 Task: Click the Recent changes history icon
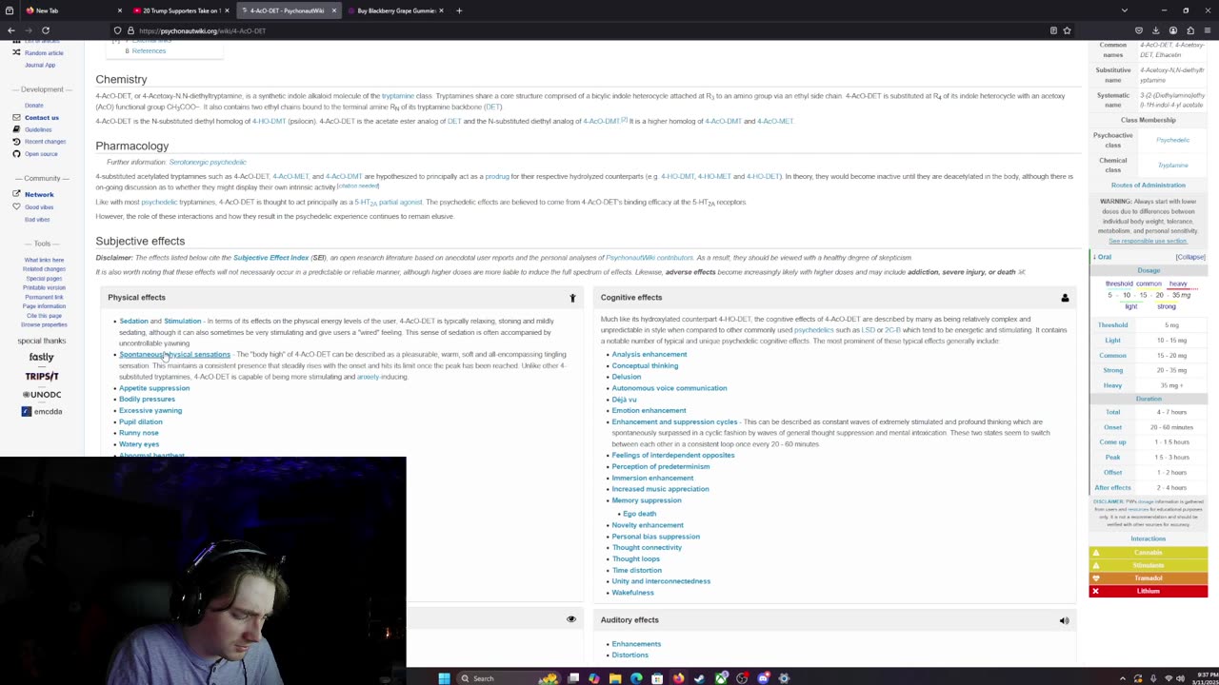pyautogui.click(x=16, y=142)
